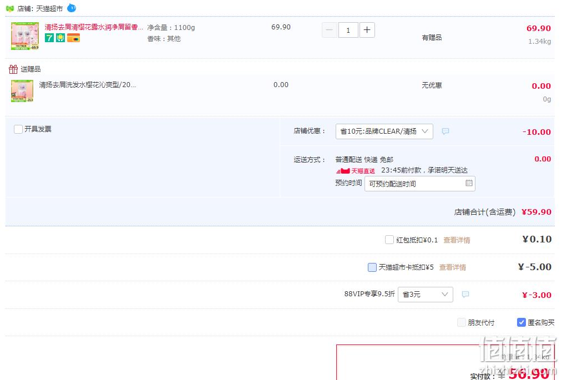Image resolution: width=562 pixels, height=380 pixels.
Task: Open the calendar icon for delivery scheduling
Action: coord(469,183)
